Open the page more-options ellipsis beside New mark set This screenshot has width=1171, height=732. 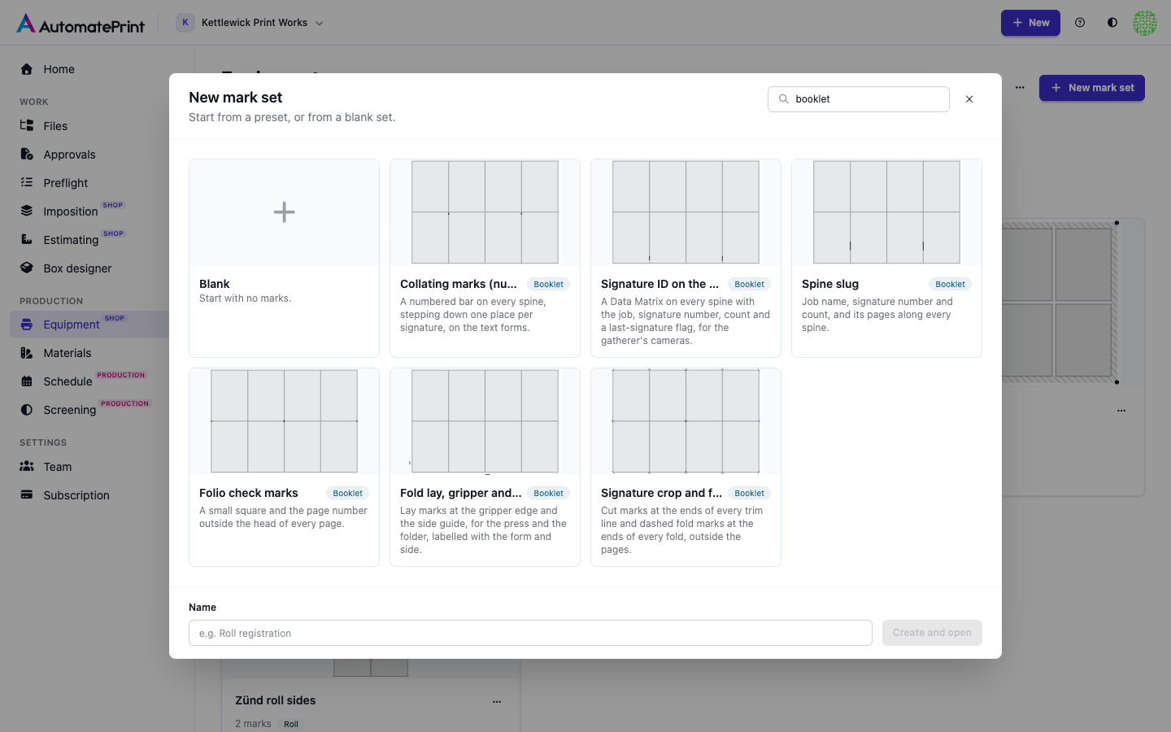point(1020,88)
